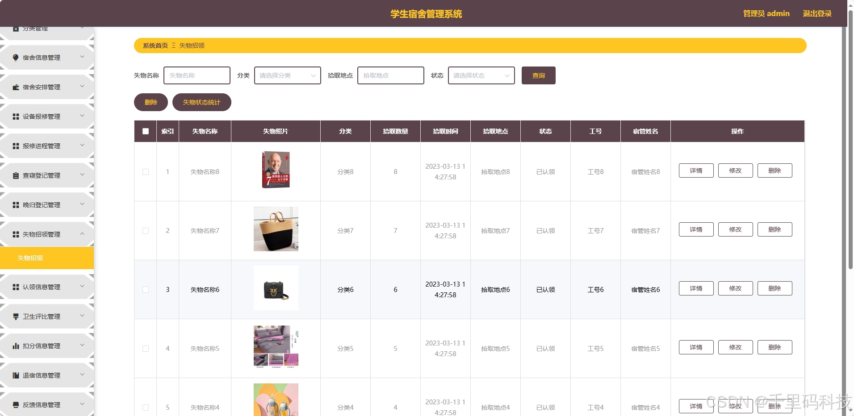The image size is (854, 416).
Task: Check the row checkbox for 失物名称8
Action: click(146, 172)
